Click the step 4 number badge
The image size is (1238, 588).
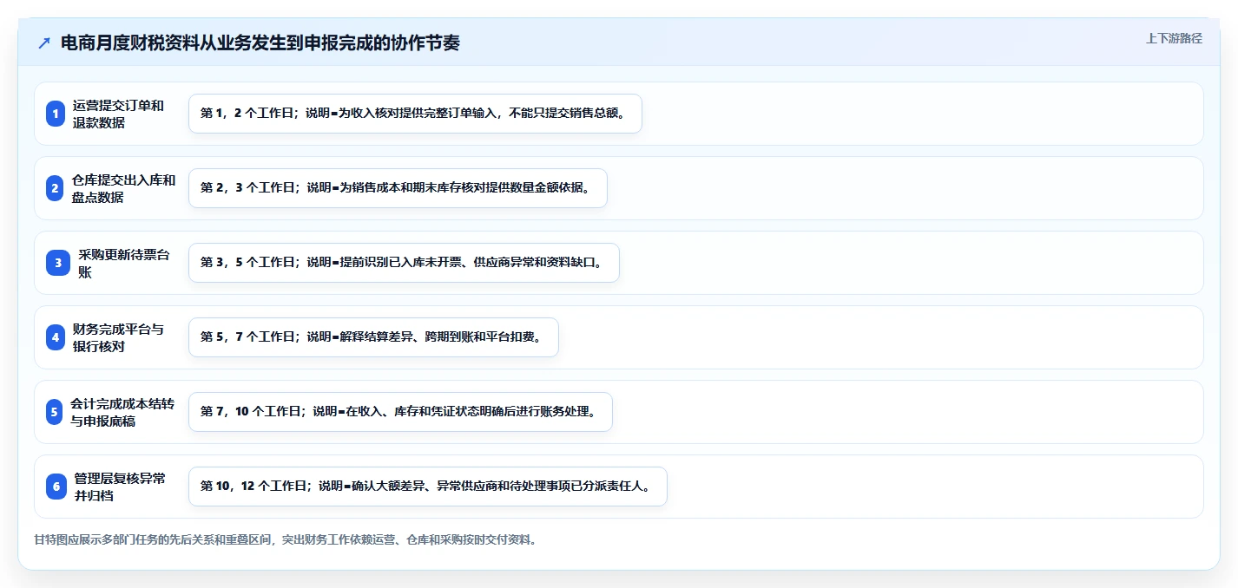click(x=56, y=337)
